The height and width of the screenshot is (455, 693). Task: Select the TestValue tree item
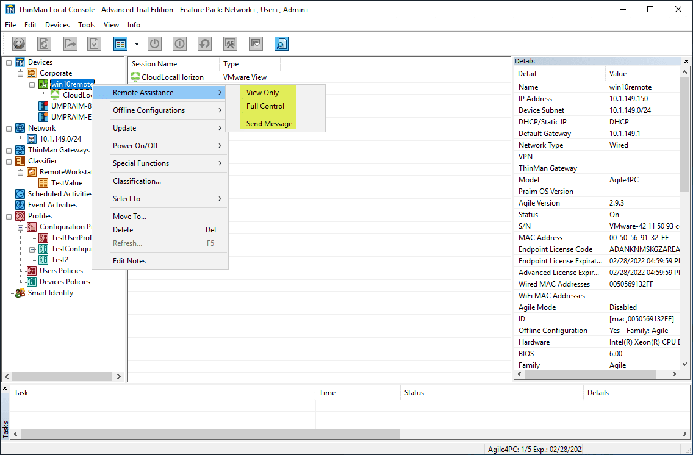66,183
